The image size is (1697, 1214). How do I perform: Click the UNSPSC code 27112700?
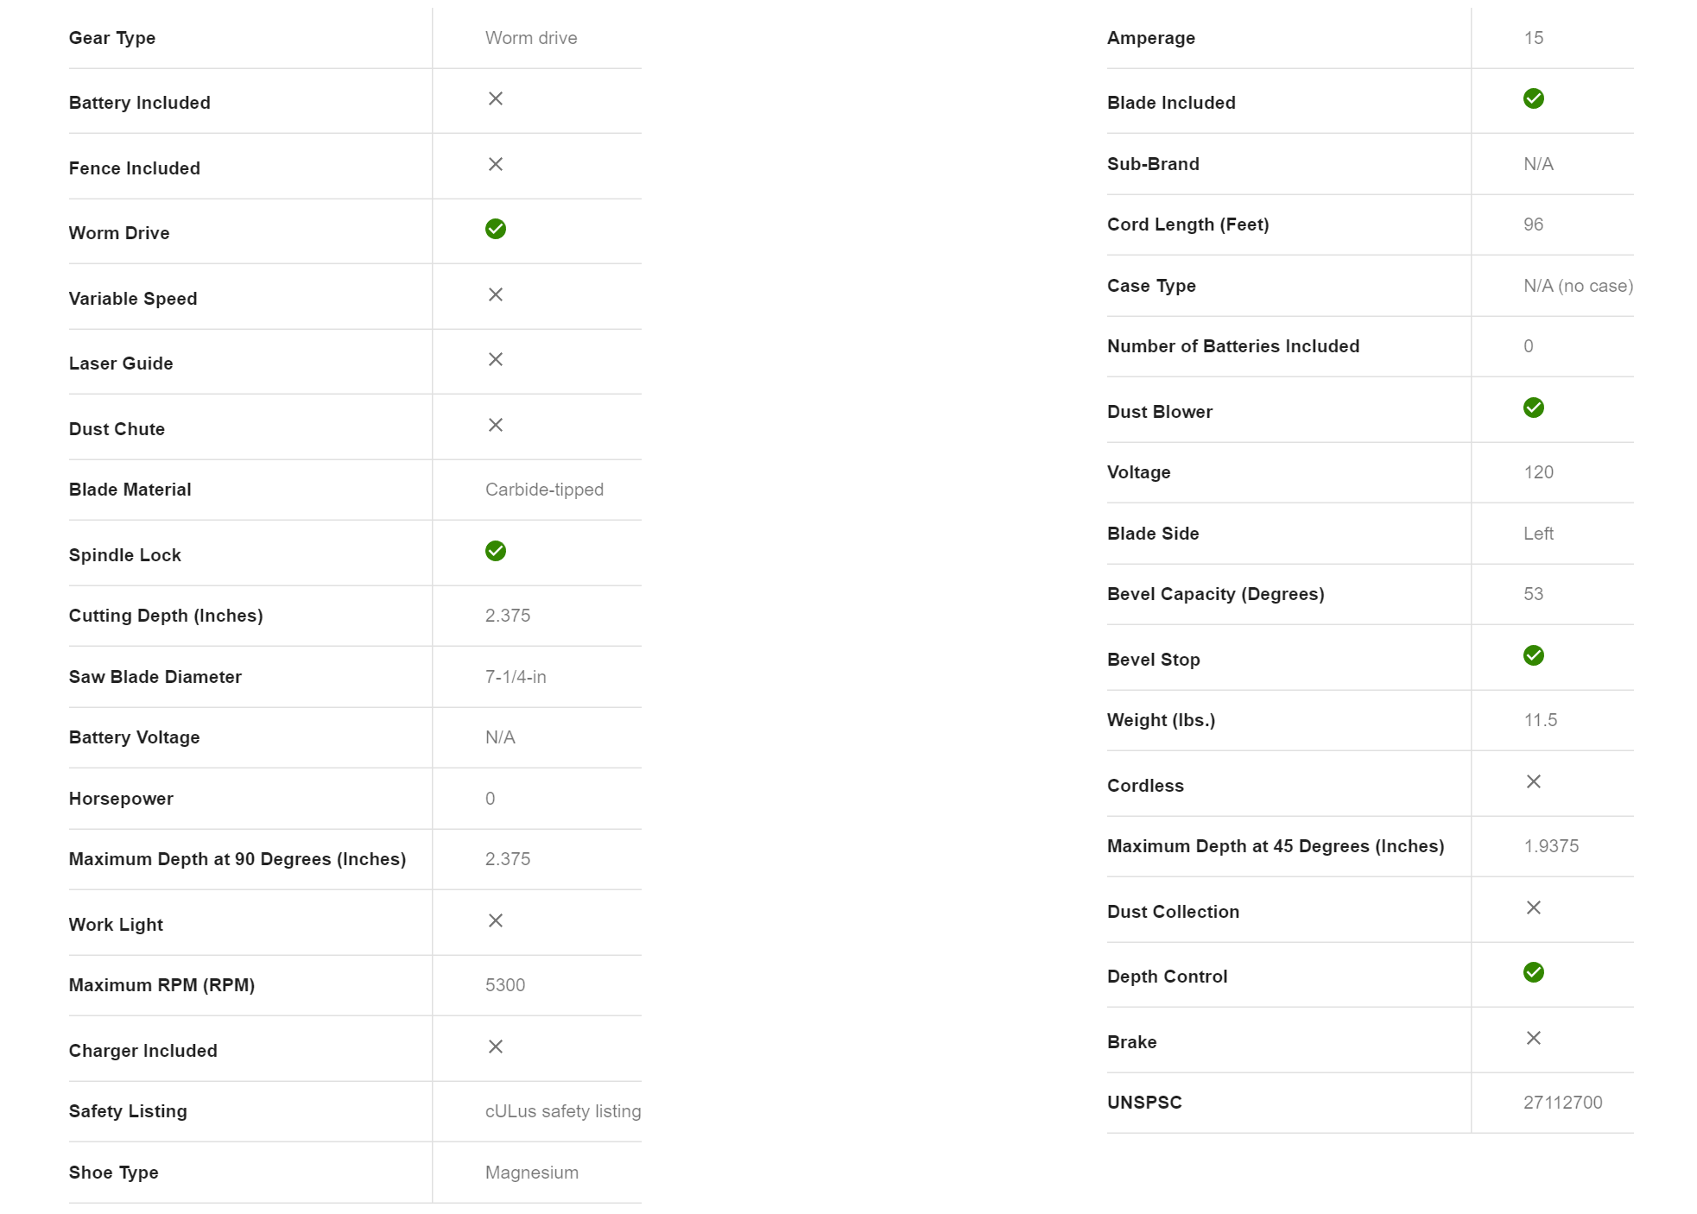tap(1562, 1103)
